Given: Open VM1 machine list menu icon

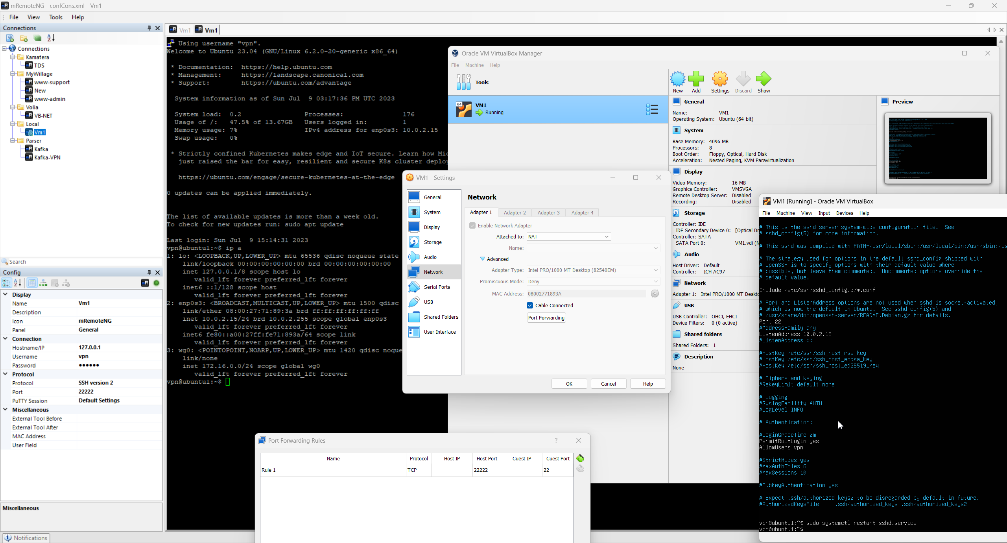Looking at the screenshot, I should [652, 109].
